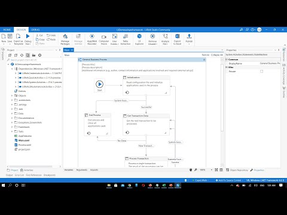Click expand all icon in Project panel toolbar

click(10, 55)
